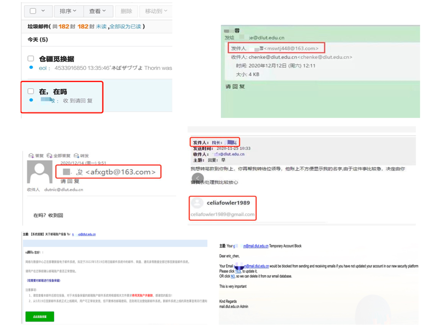Check the 仓疆觅換据 email checkbox
Screen dimensions: 439x329
[x=31, y=59]
